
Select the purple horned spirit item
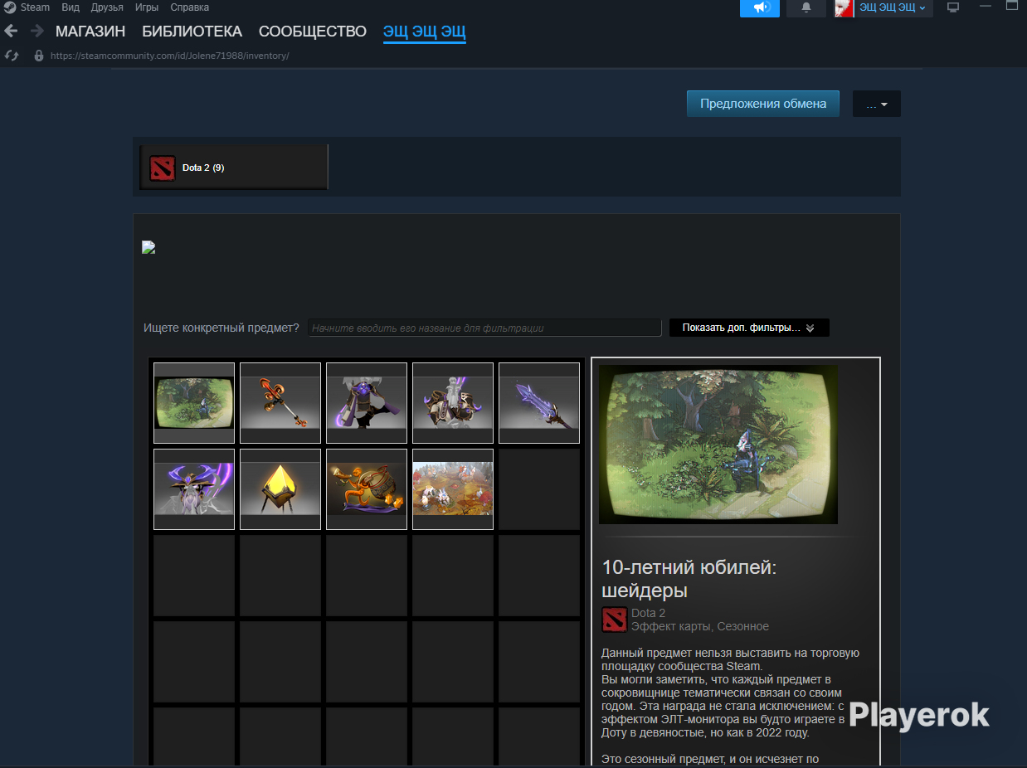point(194,489)
